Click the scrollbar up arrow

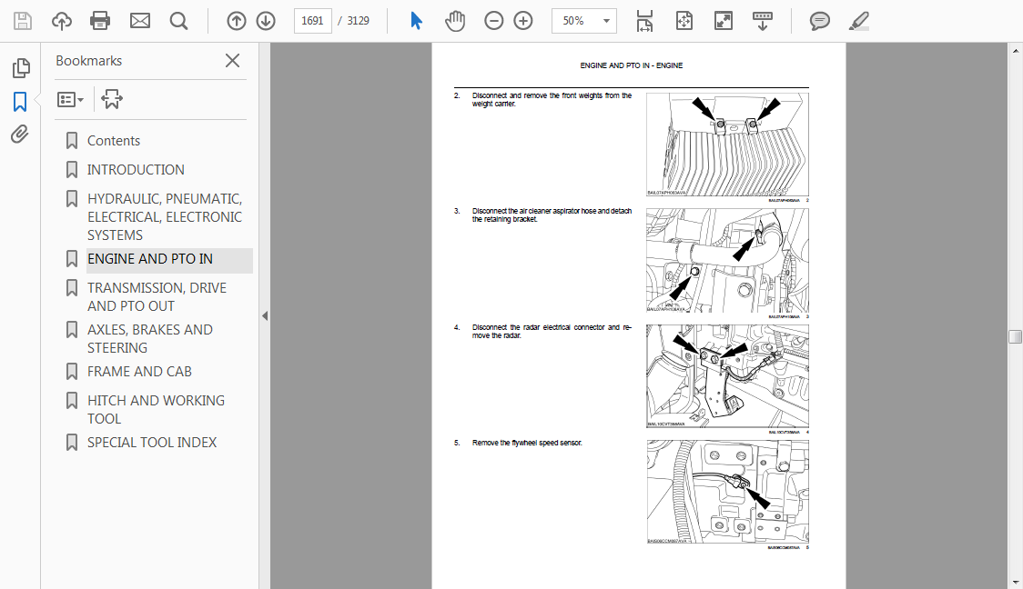coord(1015,50)
